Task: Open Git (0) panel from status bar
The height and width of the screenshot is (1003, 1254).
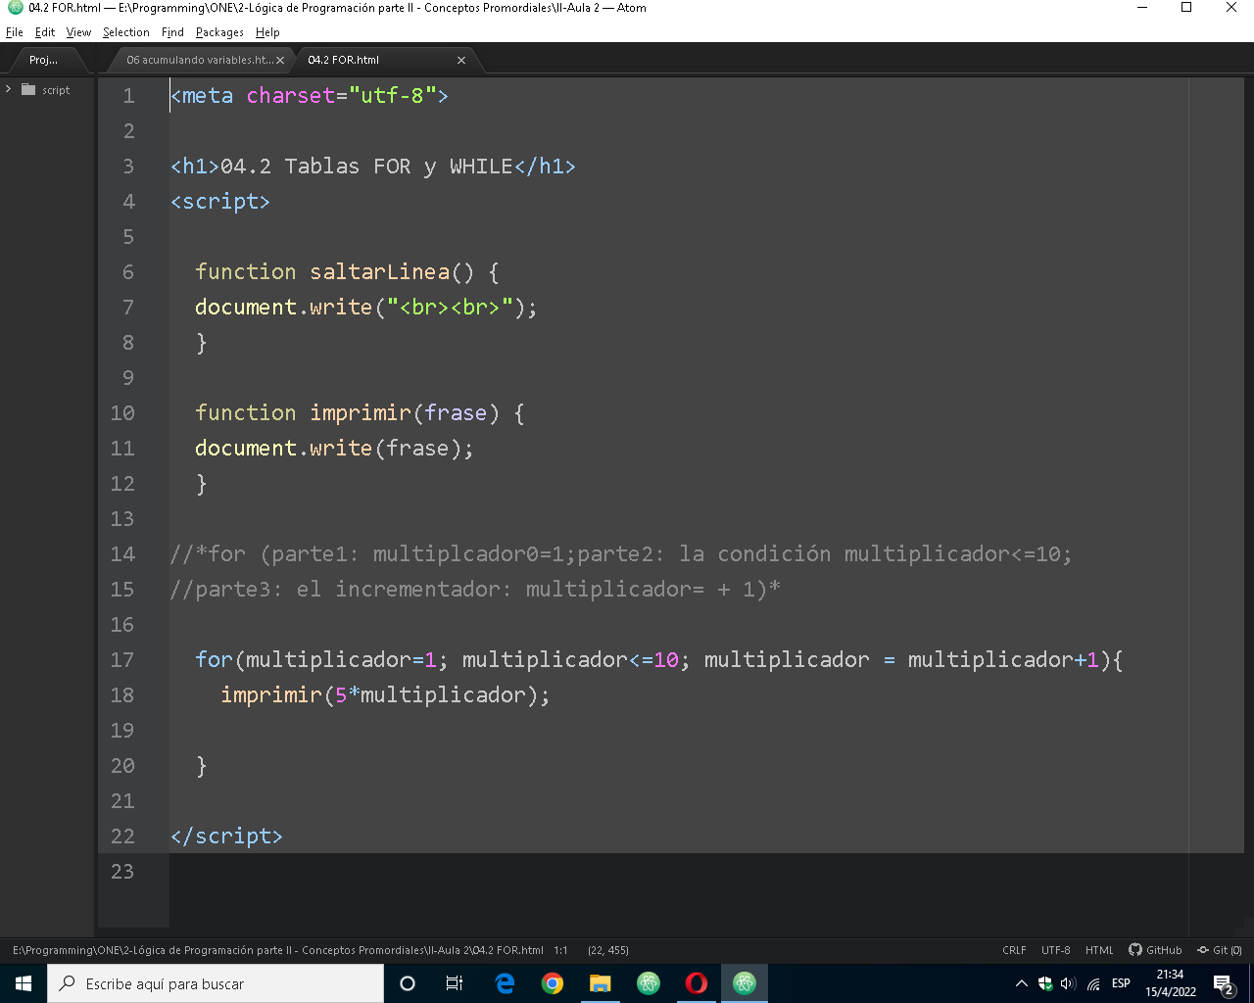Action: 1220,950
